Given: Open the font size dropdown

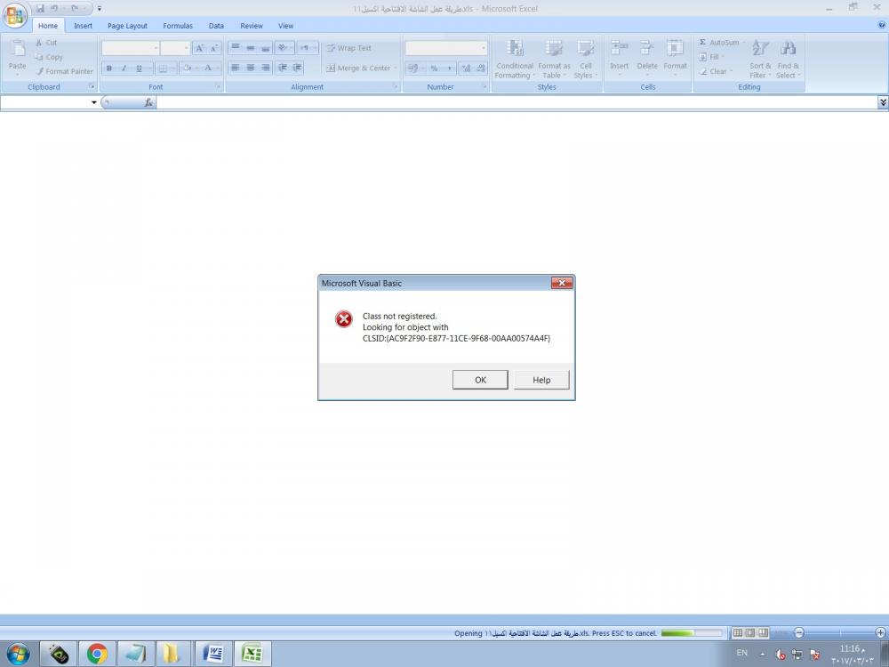Looking at the screenshot, I should coord(186,48).
